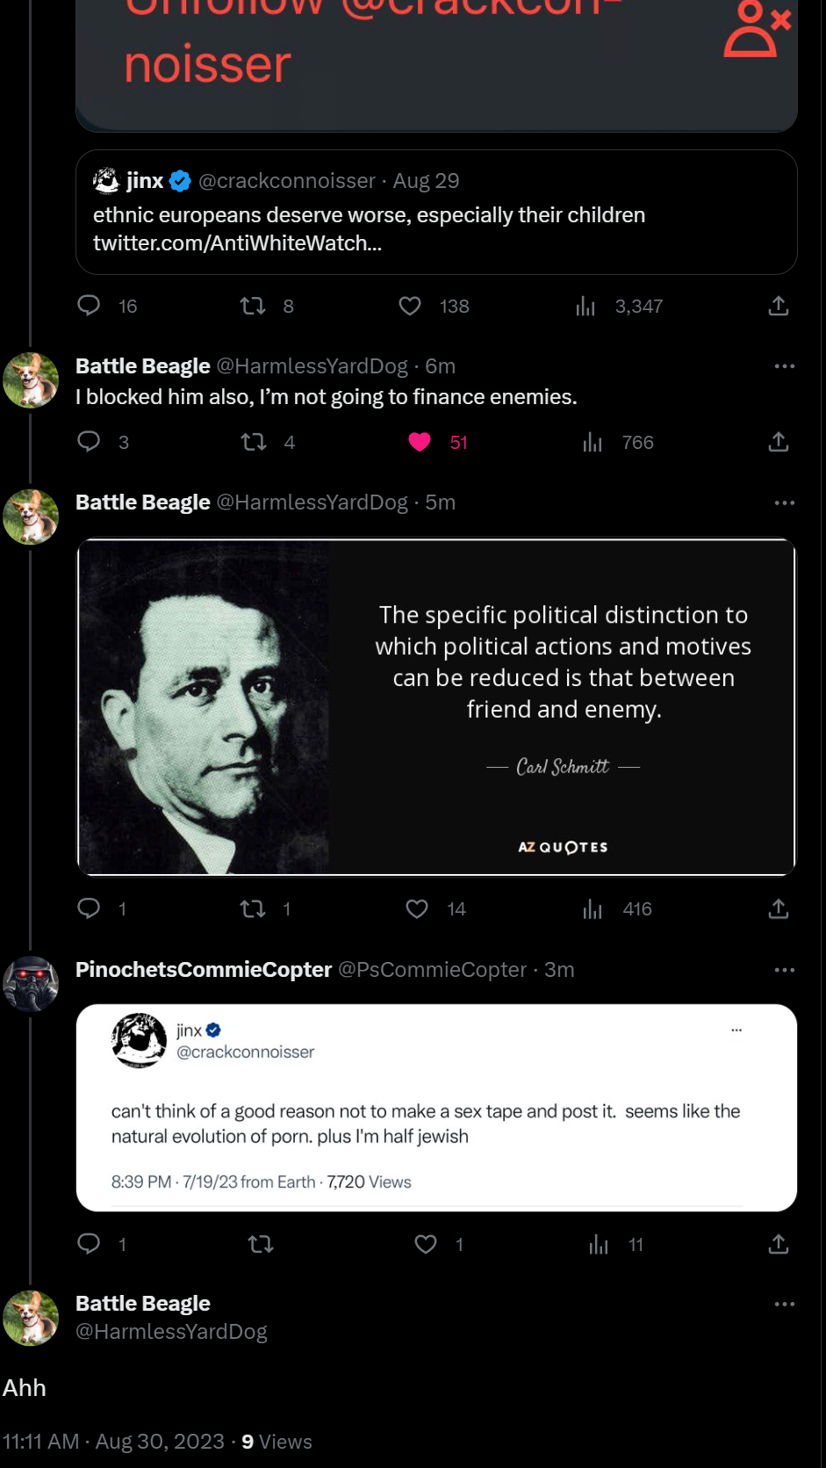Screen dimensions: 826x1468
Task: Open more options on the 'Ahh' tweet
Action: pos(784,1304)
